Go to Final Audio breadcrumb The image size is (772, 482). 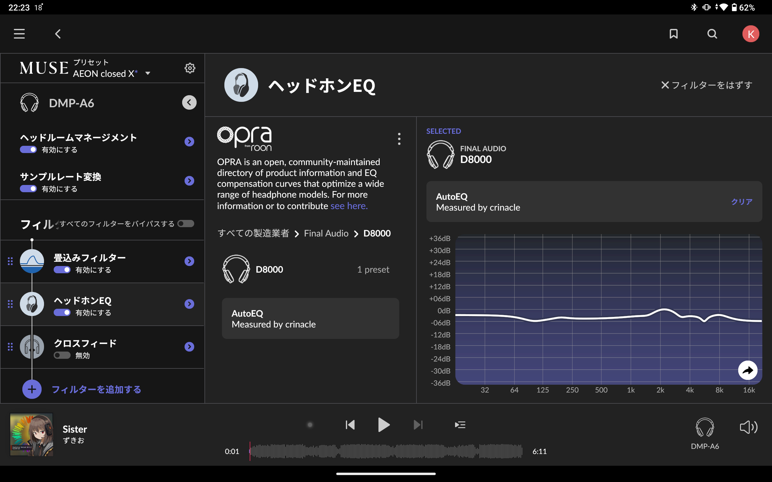(x=326, y=233)
